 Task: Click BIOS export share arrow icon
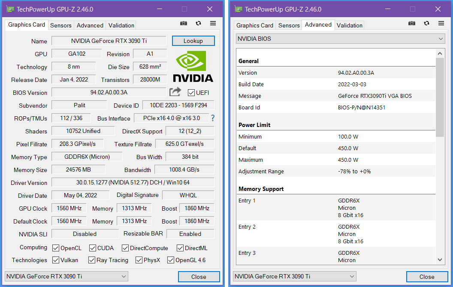pos(175,92)
